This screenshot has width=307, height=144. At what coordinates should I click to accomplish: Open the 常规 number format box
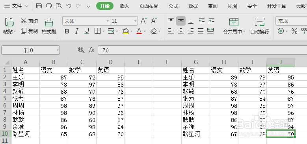click(x=291, y=21)
